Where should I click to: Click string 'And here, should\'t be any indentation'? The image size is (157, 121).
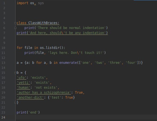(x=67, y=33)
